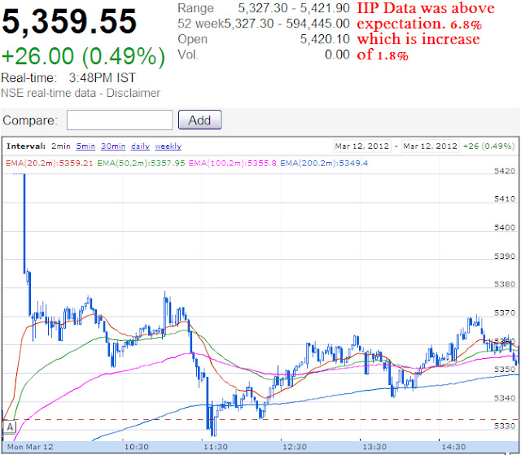Select the 2min interval
This screenshot has width=521, height=455.
click(x=61, y=147)
